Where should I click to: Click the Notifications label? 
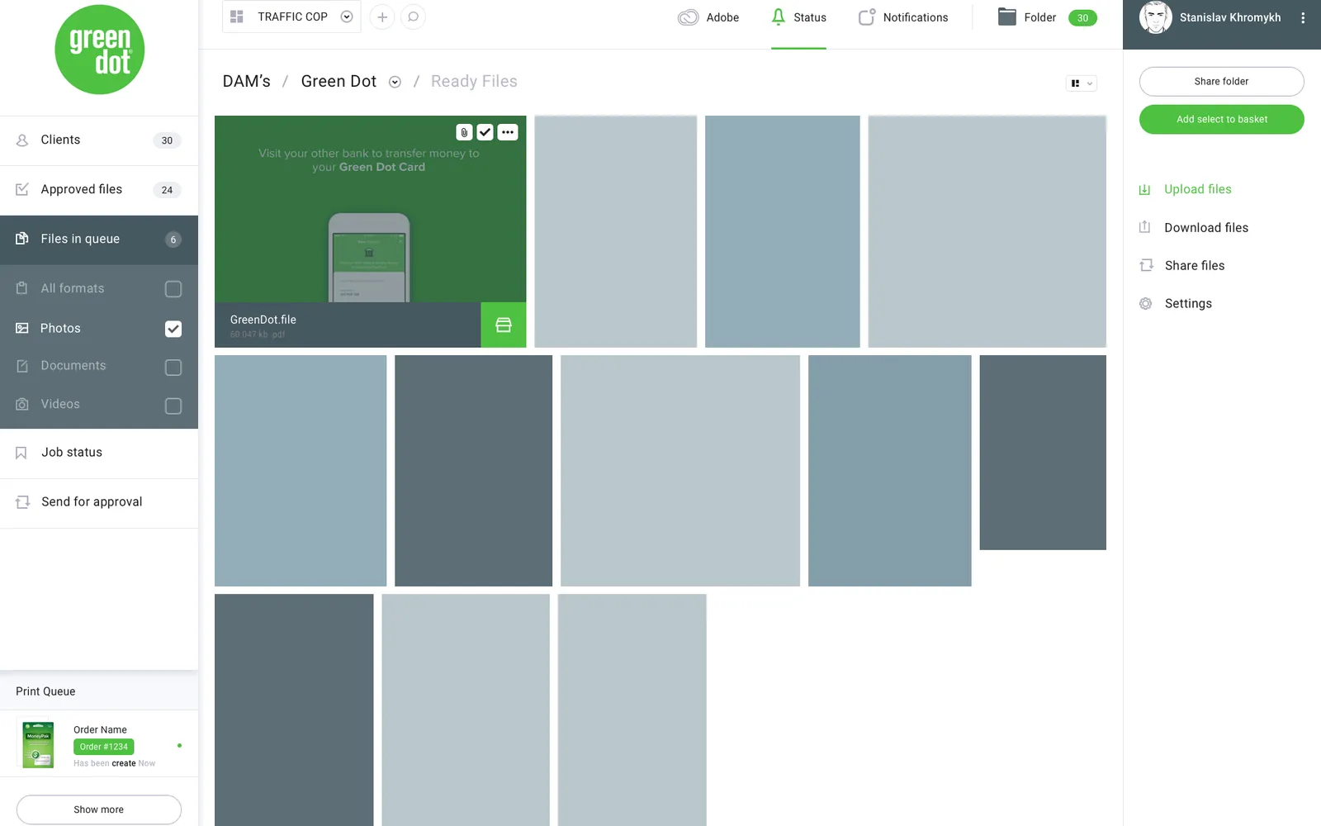click(x=916, y=17)
